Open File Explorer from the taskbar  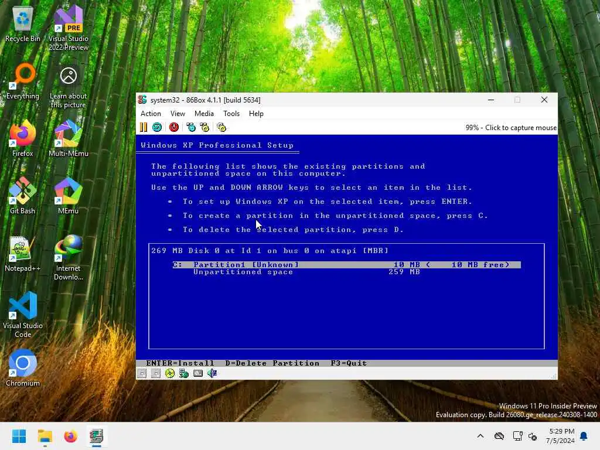tap(45, 436)
